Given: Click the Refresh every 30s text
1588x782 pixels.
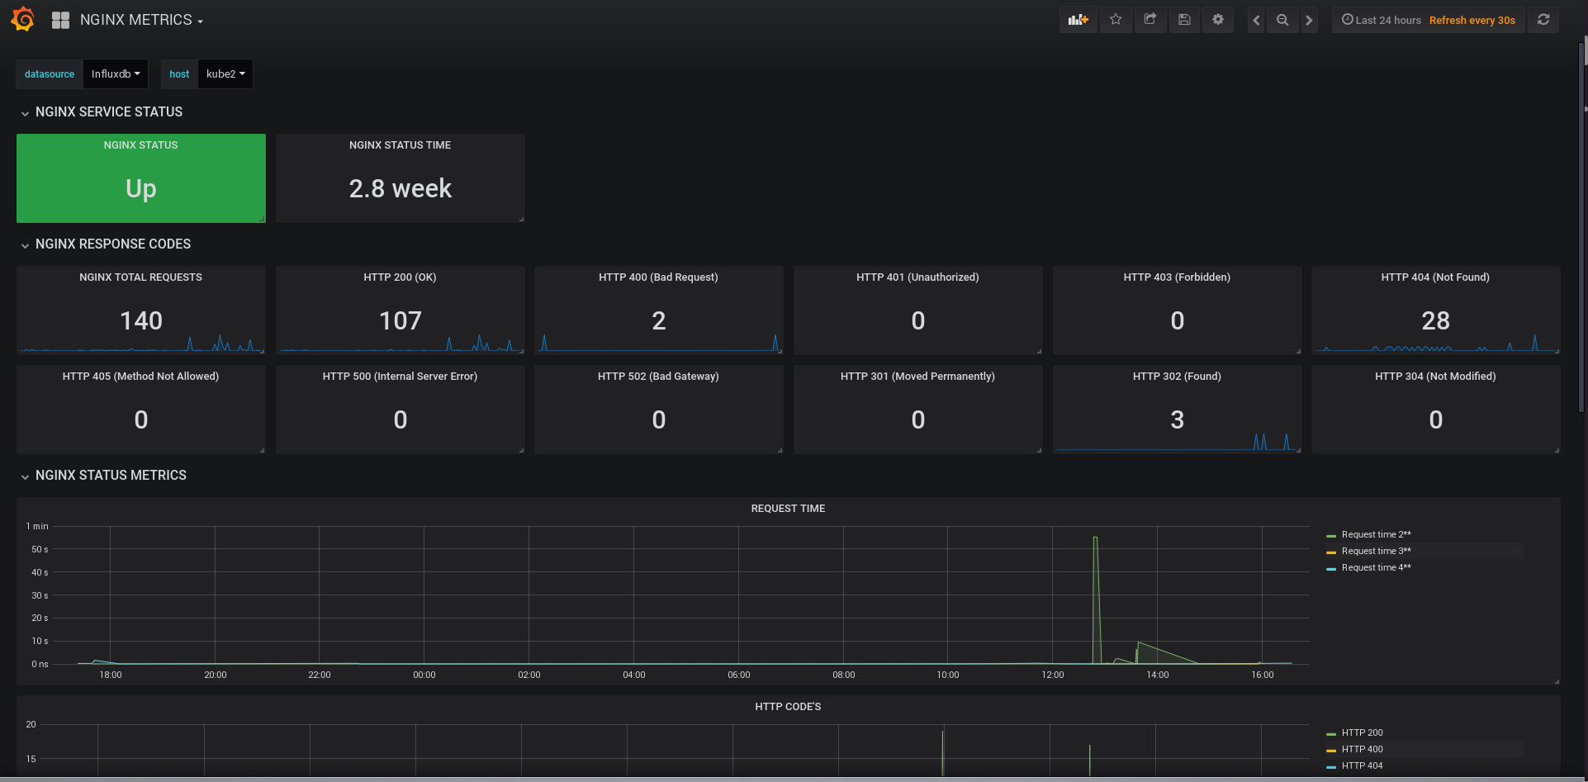Looking at the screenshot, I should [1472, 20].
